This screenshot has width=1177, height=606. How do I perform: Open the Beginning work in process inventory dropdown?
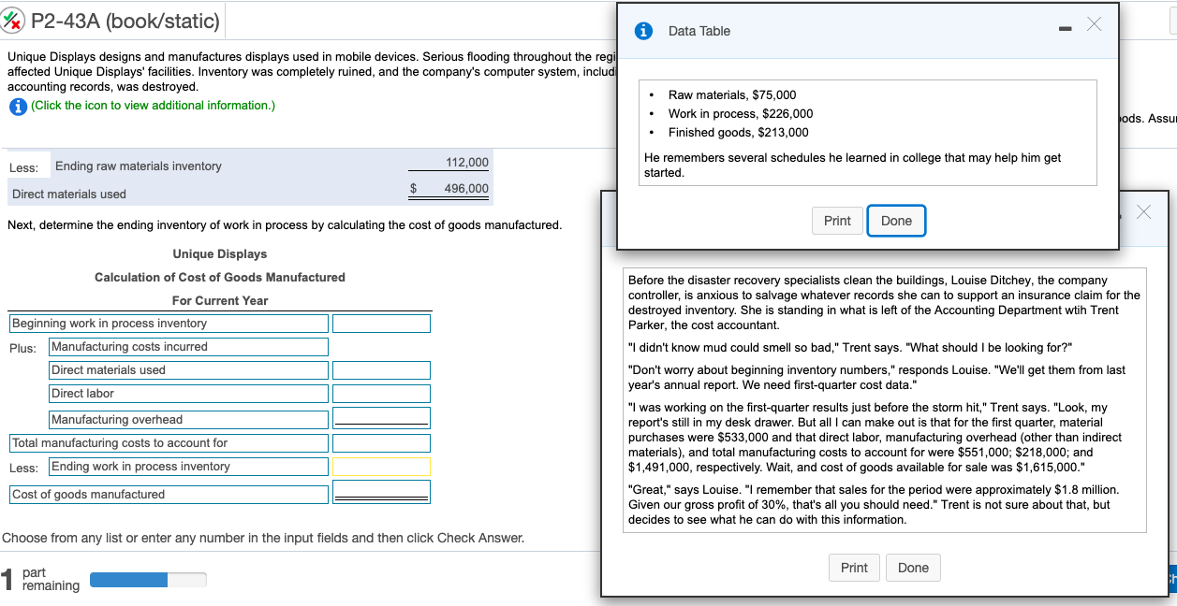tap(169, 324)
